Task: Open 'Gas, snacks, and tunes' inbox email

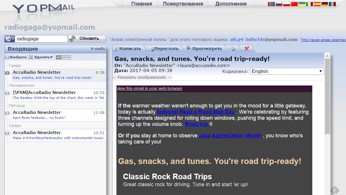Action: pyautogui.click(x=59, y=75)
